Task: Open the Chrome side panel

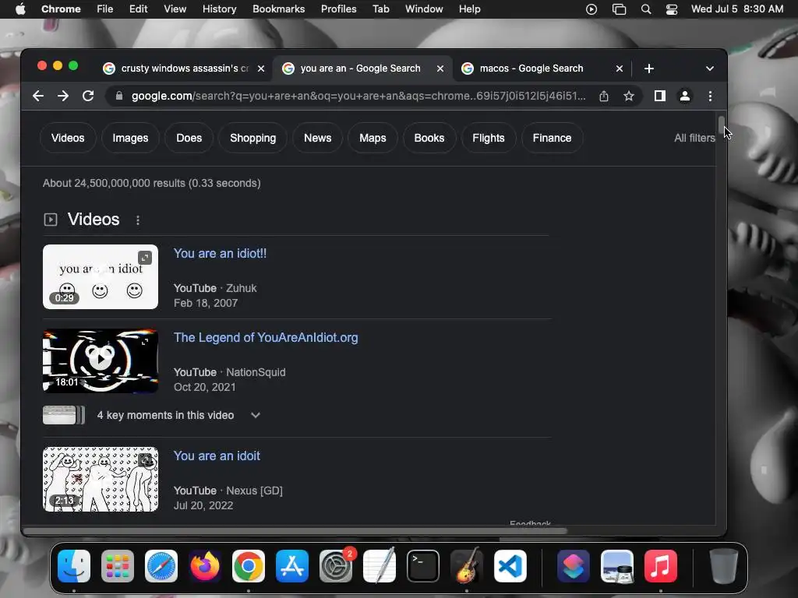Action: [659, 96]
